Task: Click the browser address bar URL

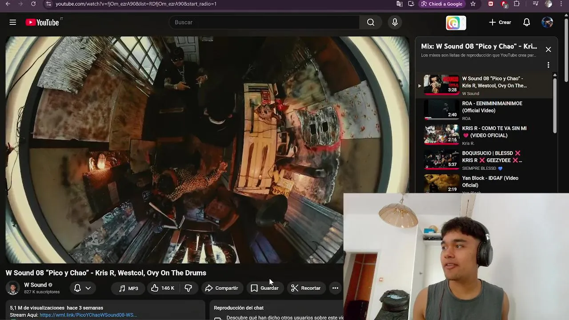Action: tap(136, 4)
